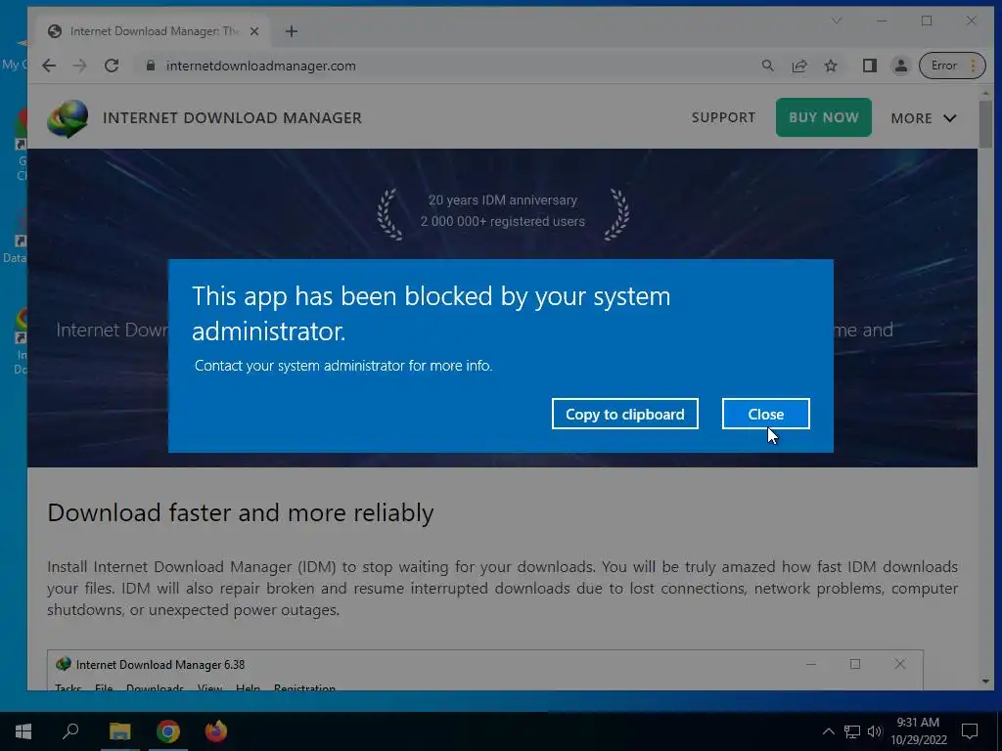Click the Chrome taskbar icon
The image size is (1002, 751).
(168, 731)
